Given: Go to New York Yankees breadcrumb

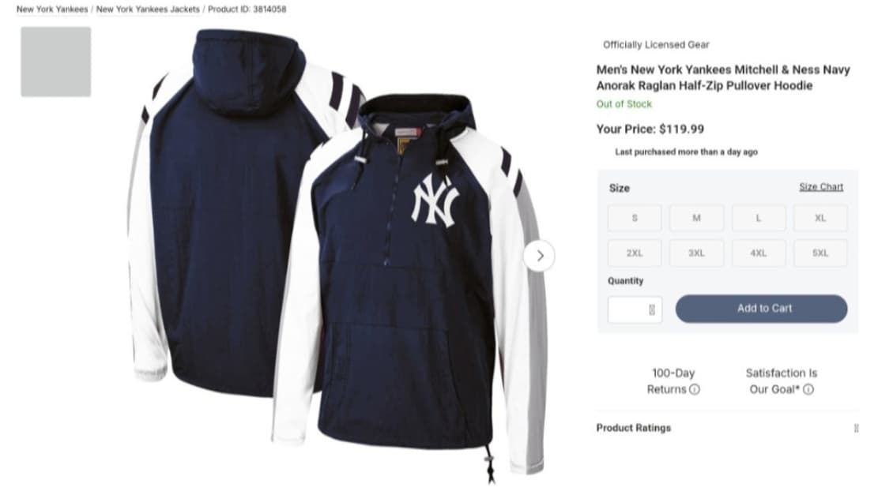Looking at the screenshot, I should (52, 9).
